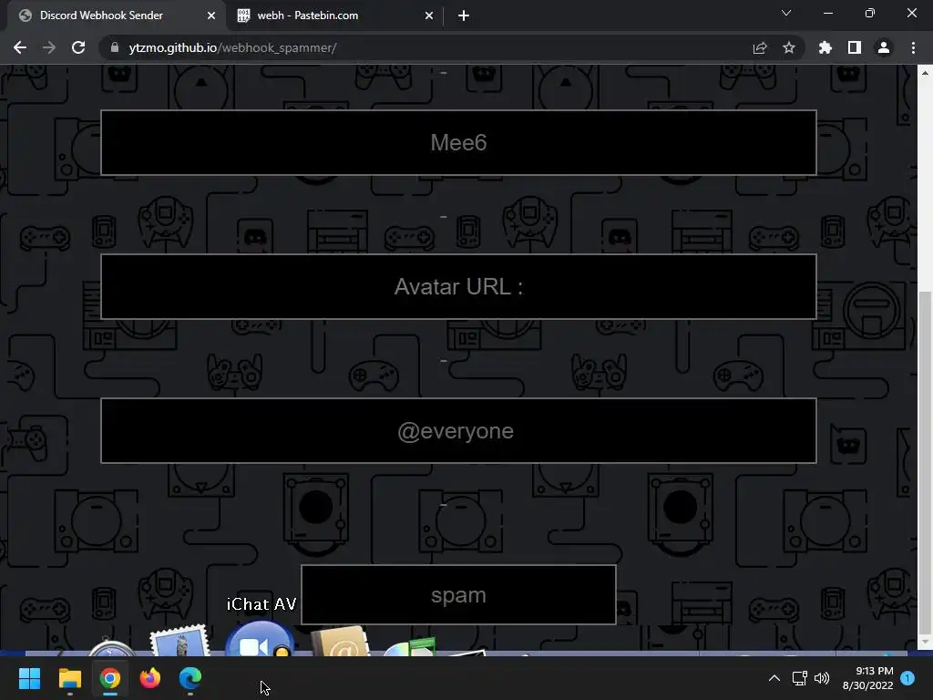Close the Pastebin.com tab
This screenshot has width=933, height=700.
click(429, 15)
